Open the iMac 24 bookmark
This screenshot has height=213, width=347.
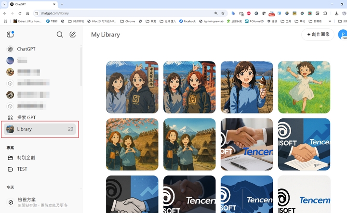tap(102, 21)
